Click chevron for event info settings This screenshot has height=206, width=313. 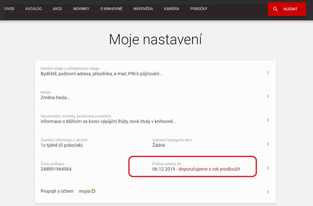pyautogui.click(x=268, y=144)
